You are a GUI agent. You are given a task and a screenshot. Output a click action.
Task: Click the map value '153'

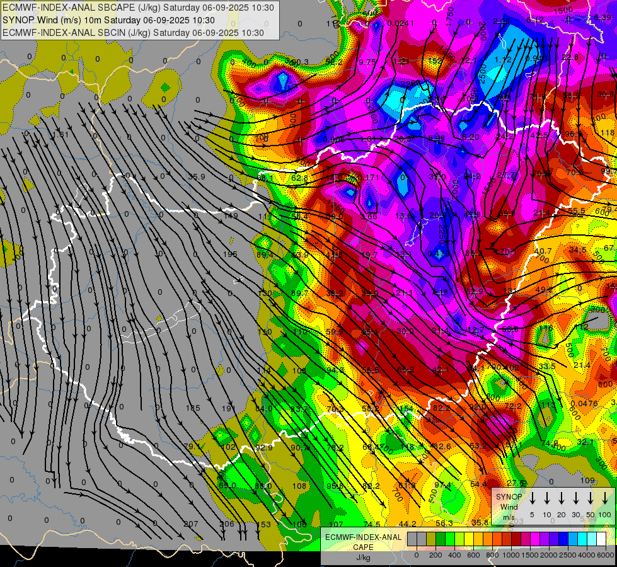pos(263,524)
